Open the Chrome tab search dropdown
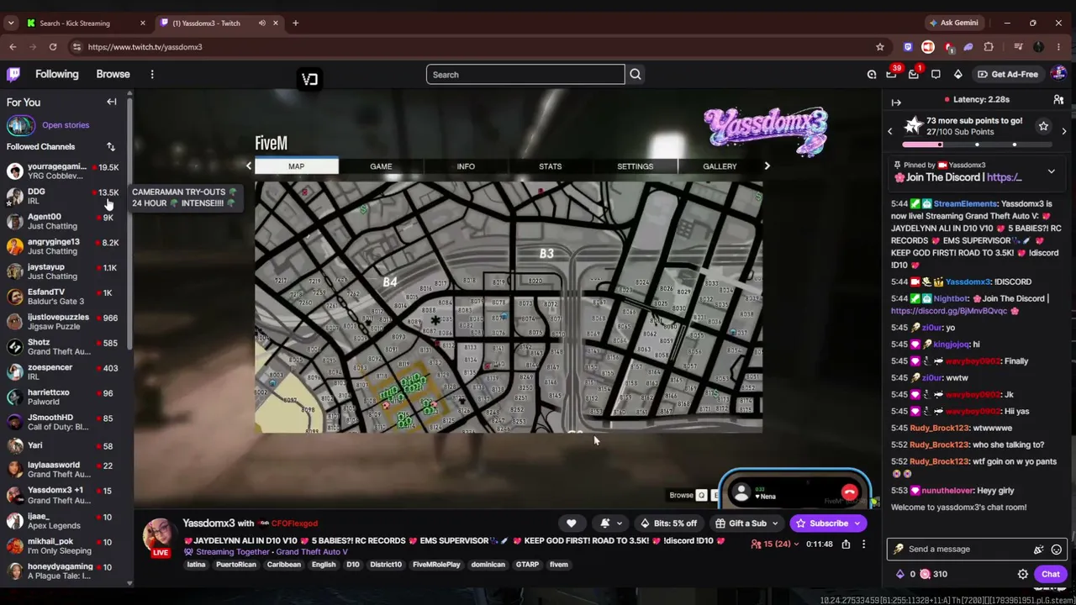 click(11, 23)
